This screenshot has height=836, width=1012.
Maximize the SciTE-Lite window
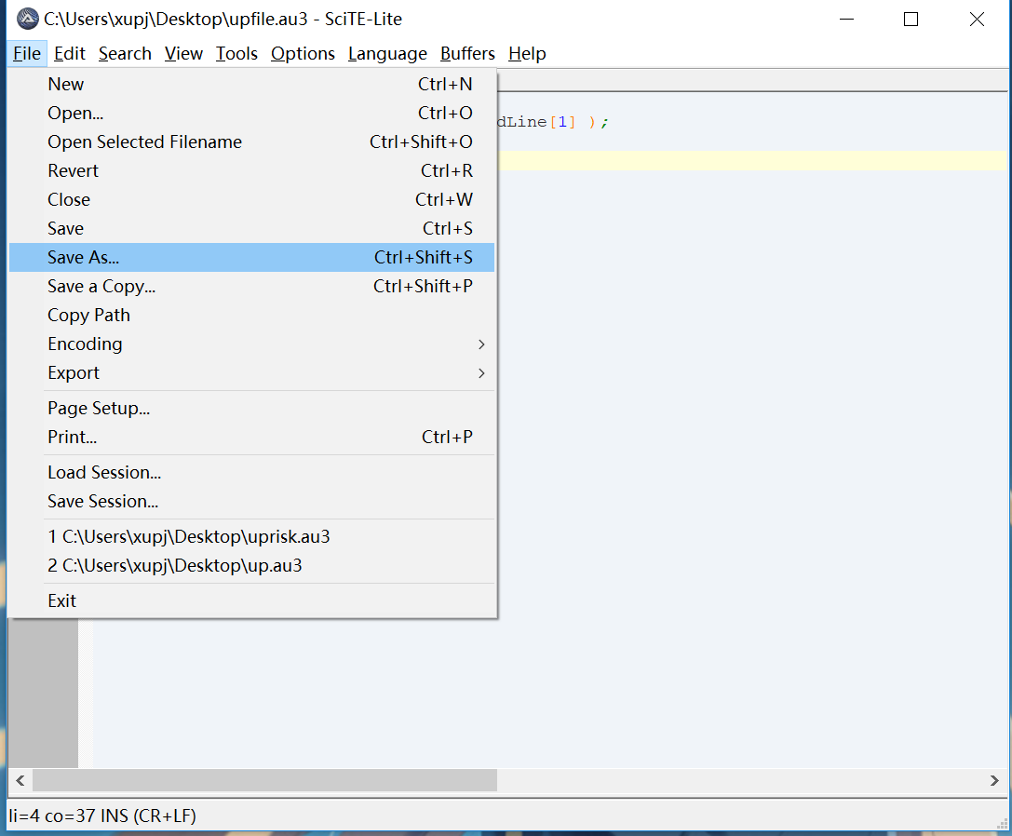point(911,20)
